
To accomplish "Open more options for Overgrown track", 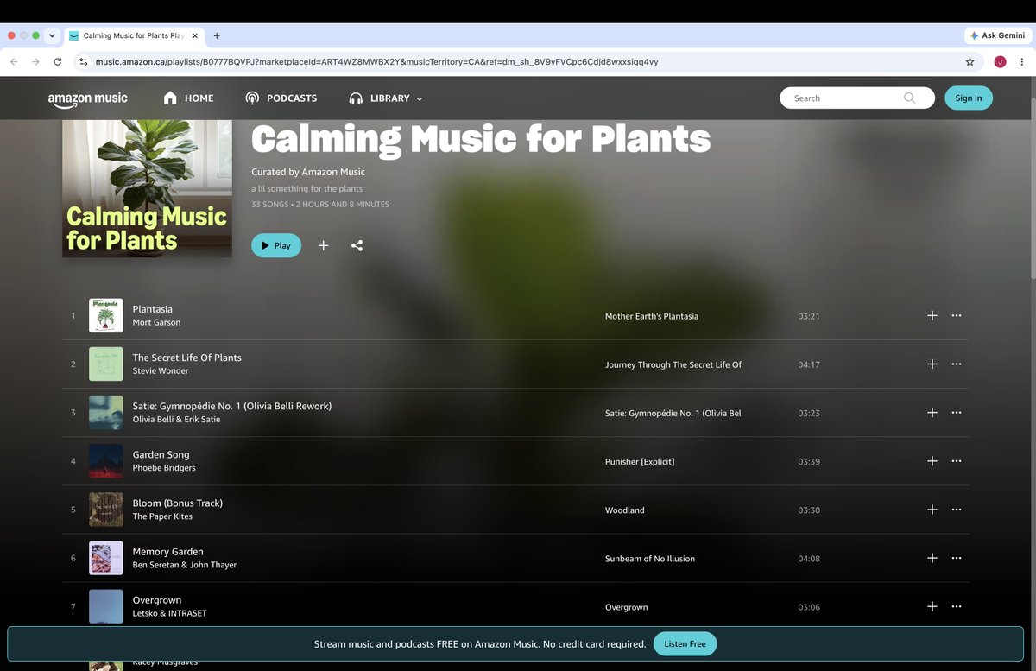I will 957,606.
